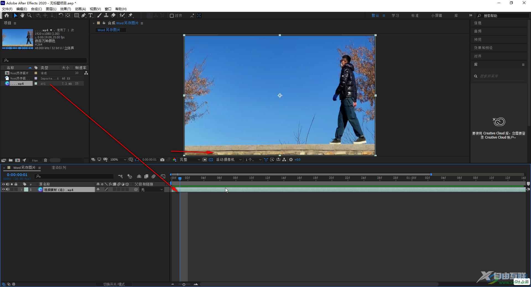The width and height of the screenshot is (531, 287).
Task: Select the Clone Stamp tool
Action: click(x=106, y=15)
